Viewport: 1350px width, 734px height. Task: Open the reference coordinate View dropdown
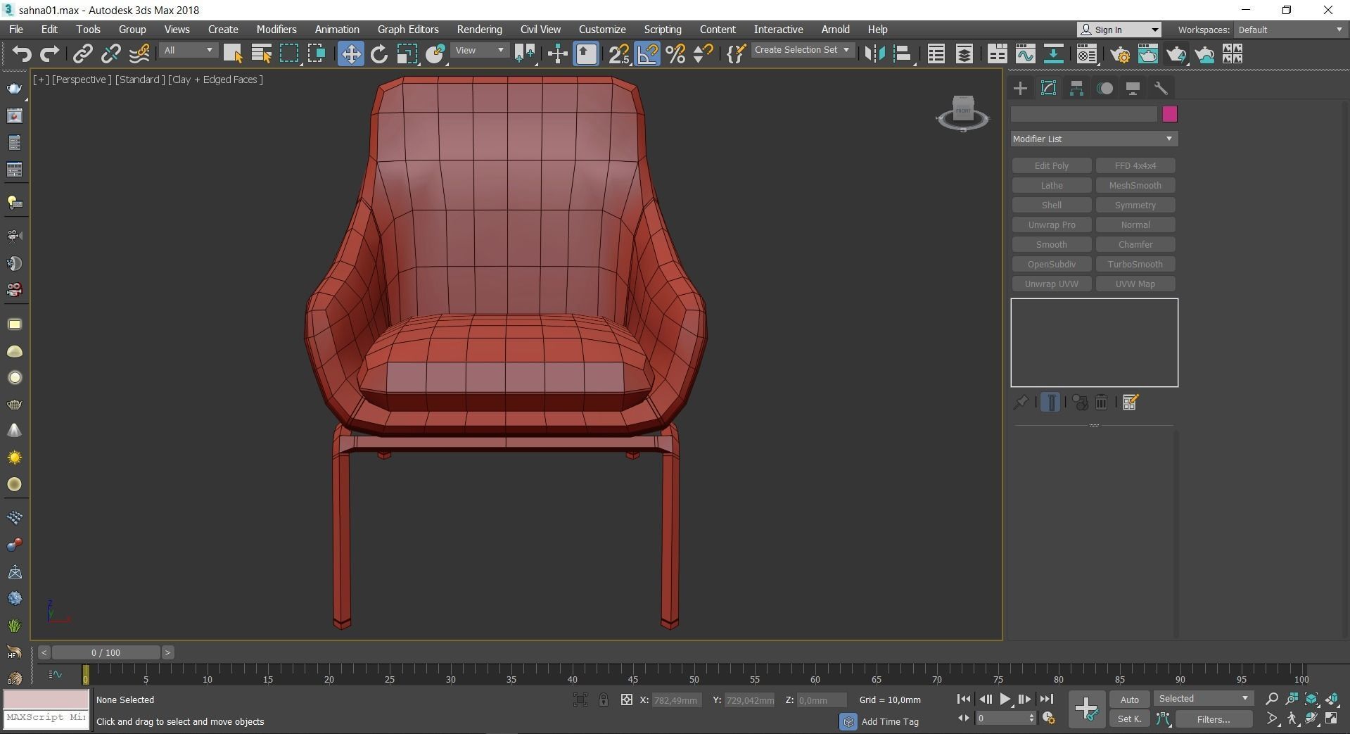click(x=480, y=51)
